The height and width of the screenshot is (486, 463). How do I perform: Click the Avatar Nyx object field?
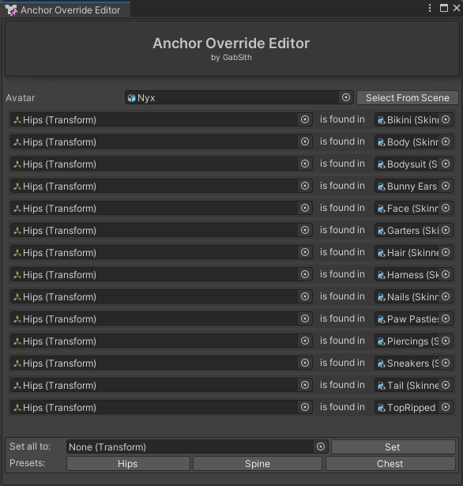point(239,97)
